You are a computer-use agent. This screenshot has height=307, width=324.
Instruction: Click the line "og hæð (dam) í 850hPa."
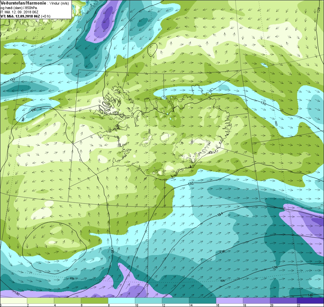19,8
